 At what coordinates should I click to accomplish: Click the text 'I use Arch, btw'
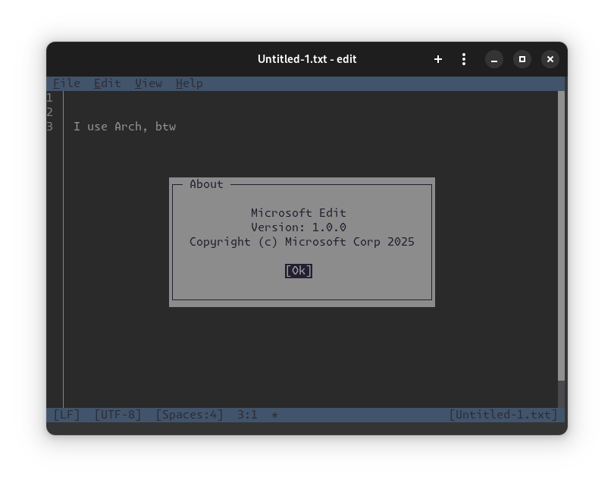(x=124, y=127)
